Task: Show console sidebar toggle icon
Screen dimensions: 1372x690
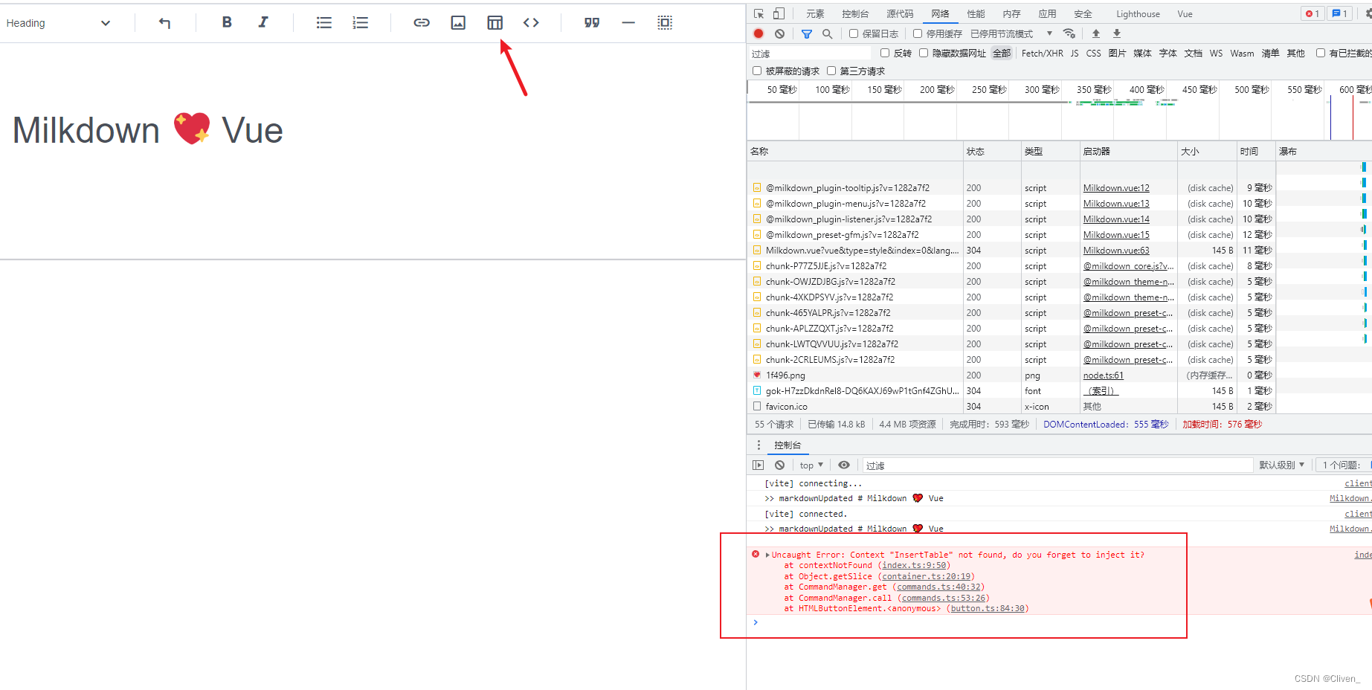Action: click(758, 465)
